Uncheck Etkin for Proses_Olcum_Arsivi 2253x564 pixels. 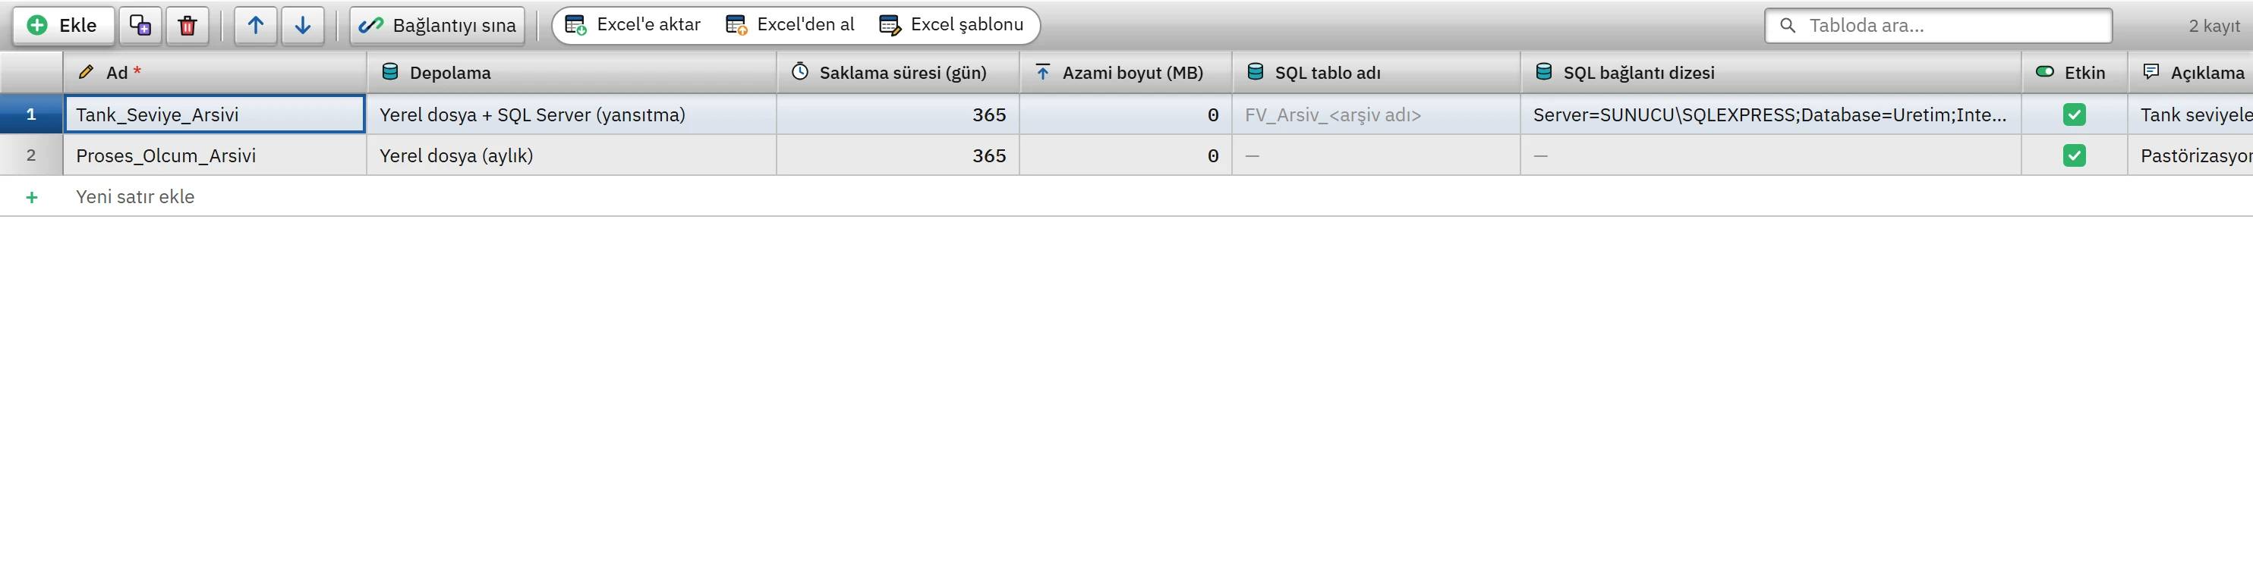point(2074,155)
